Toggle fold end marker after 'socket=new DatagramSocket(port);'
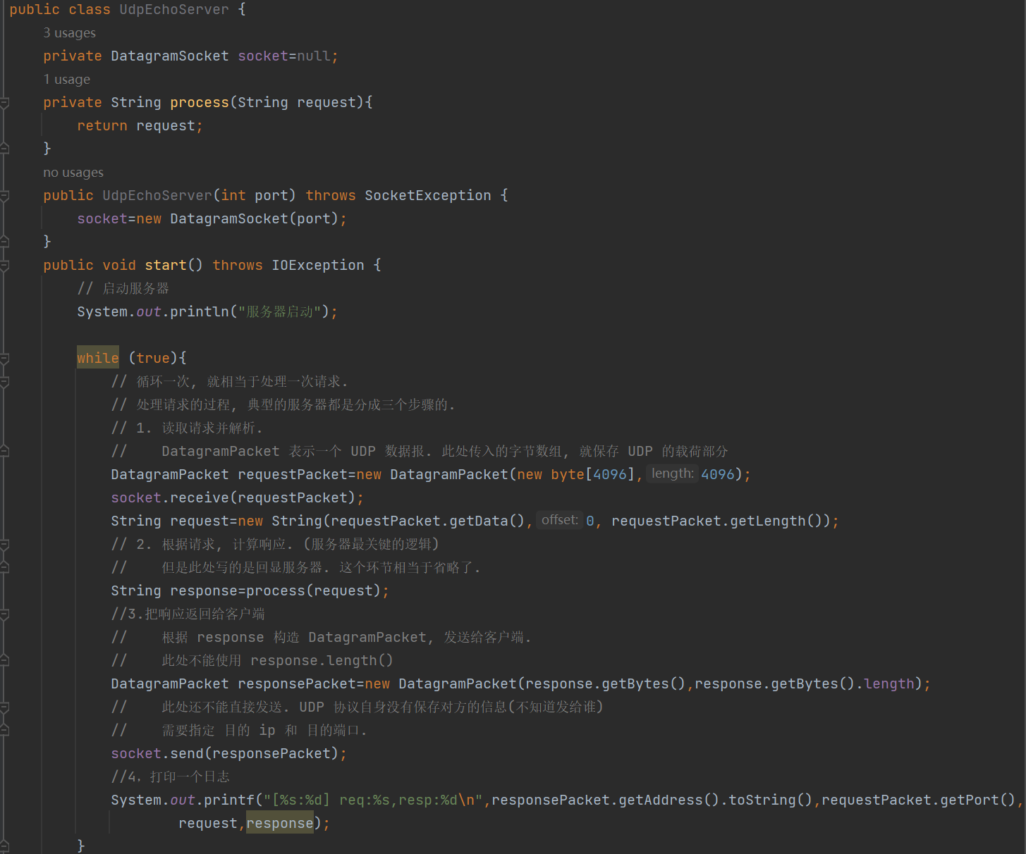1026x854 pixels. pyautogui.click(x=4, y=242)
